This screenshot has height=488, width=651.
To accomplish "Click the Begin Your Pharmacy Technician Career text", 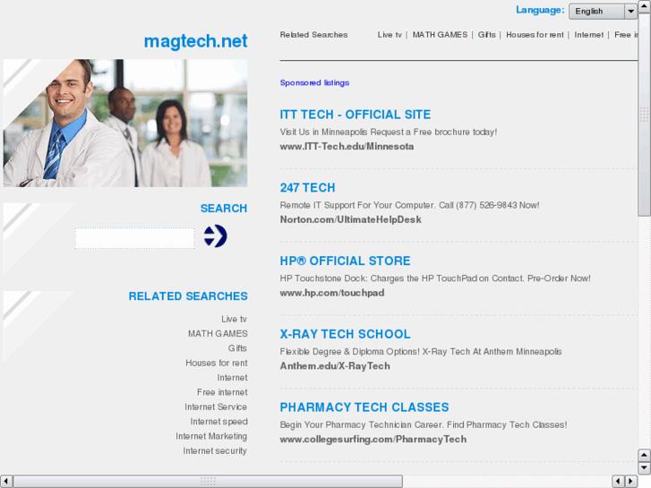I will point(424,424).
